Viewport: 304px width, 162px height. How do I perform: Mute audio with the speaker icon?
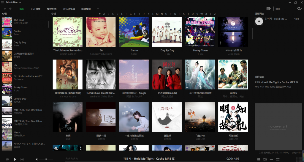click(37, 159)
